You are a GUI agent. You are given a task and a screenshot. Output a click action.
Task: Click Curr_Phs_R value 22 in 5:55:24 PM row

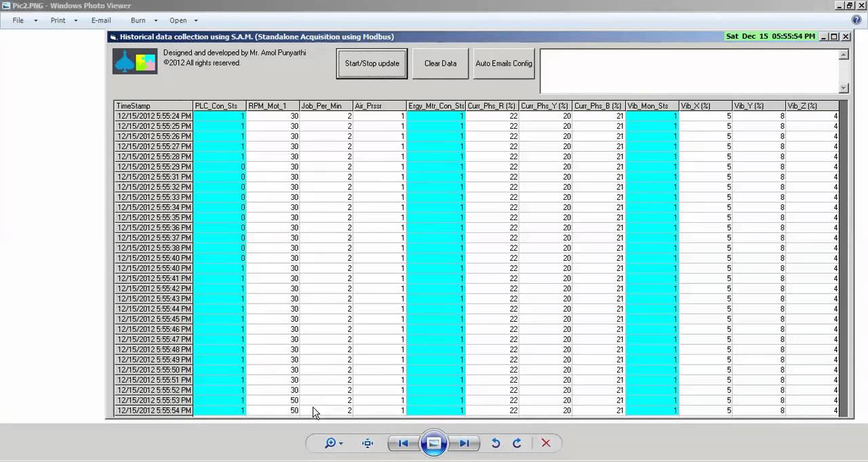click(492, 116)
